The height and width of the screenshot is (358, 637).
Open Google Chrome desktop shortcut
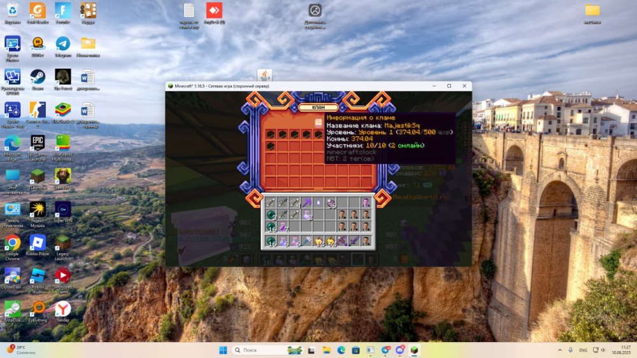click(x=12, y=248)
